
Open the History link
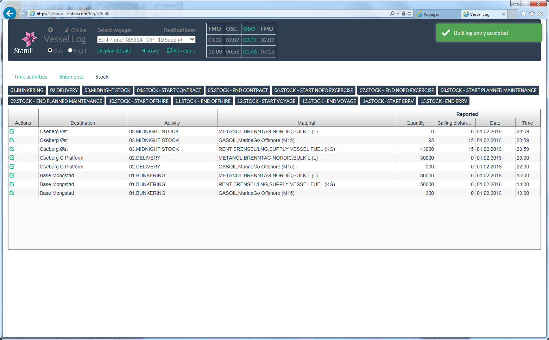pyautogui.click(x=150, y=51)
